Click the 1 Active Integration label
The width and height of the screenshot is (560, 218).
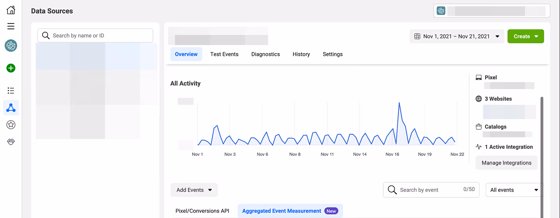(509, 147)
